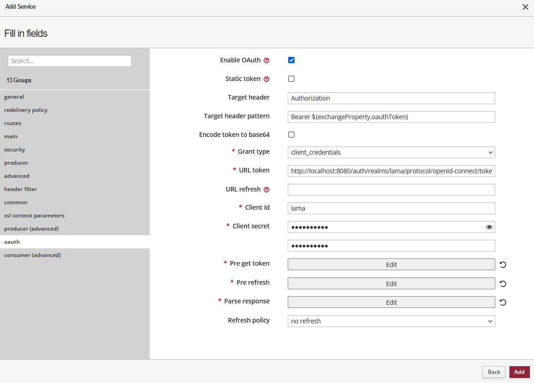
Task: Switch to the security group
Action: pyautogui.click(x=14, y=149)
